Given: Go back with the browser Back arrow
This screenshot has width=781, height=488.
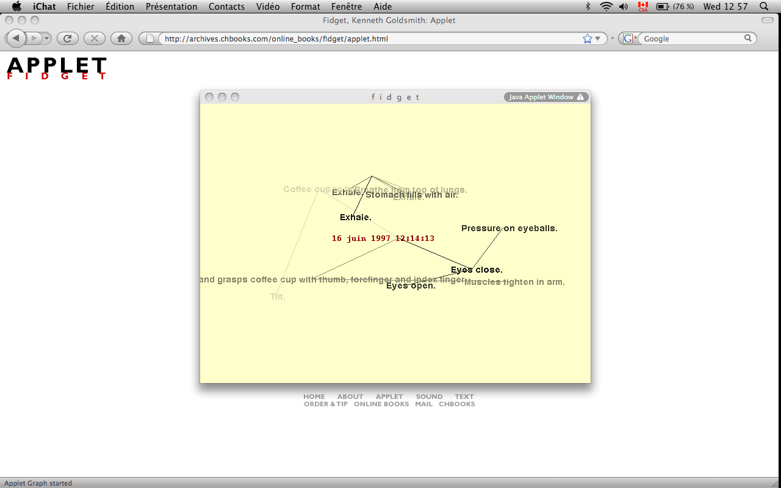Looking at the screenshot, I should pos(16,38).
